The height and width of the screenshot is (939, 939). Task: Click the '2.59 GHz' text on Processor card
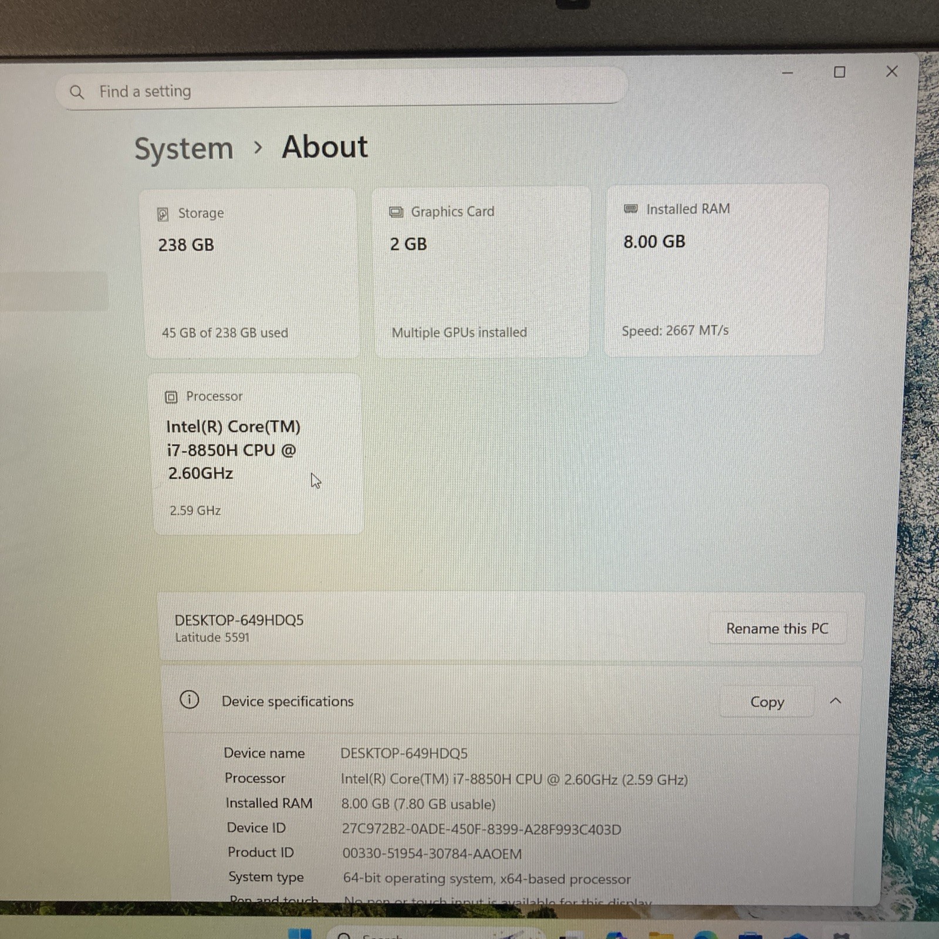tap(195, 511)
